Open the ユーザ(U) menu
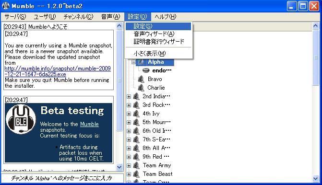The height and width of the screenshot is (185, 322). (45, 17)
